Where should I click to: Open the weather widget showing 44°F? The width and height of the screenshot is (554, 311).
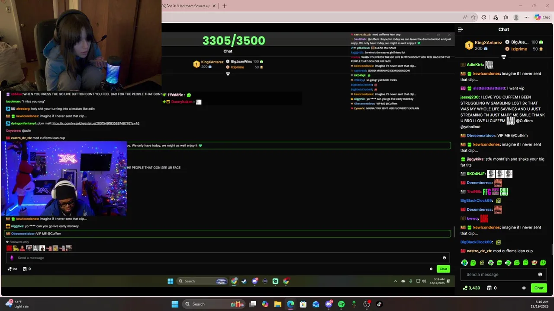[x=17, y=304]
